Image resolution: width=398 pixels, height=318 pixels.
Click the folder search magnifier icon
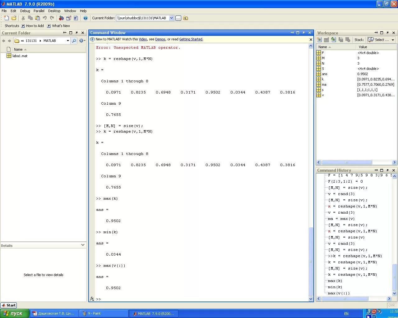(x=74, y=41)
